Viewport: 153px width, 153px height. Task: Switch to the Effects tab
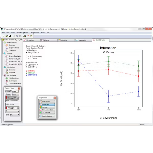(49, 40)
